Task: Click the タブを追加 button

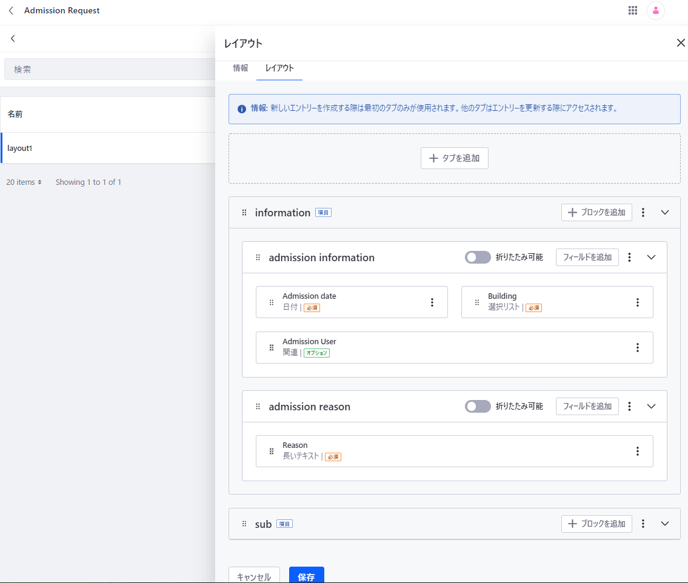Action: pyautogui.click(x=454, y=158)
